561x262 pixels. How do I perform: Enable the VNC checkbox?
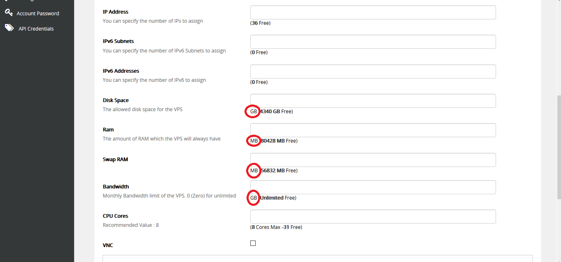[253, 243]
